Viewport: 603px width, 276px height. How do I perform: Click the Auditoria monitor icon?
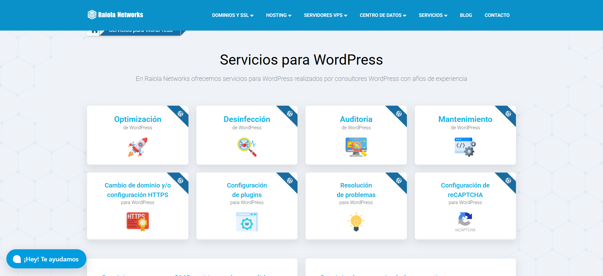(x=356, y=147)
